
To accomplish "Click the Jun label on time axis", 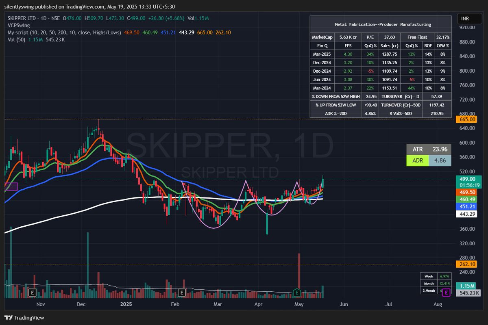I will click(x=344, y=304).
